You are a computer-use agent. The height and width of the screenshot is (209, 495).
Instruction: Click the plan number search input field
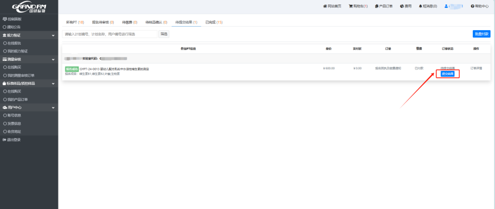tap(109, 34)
